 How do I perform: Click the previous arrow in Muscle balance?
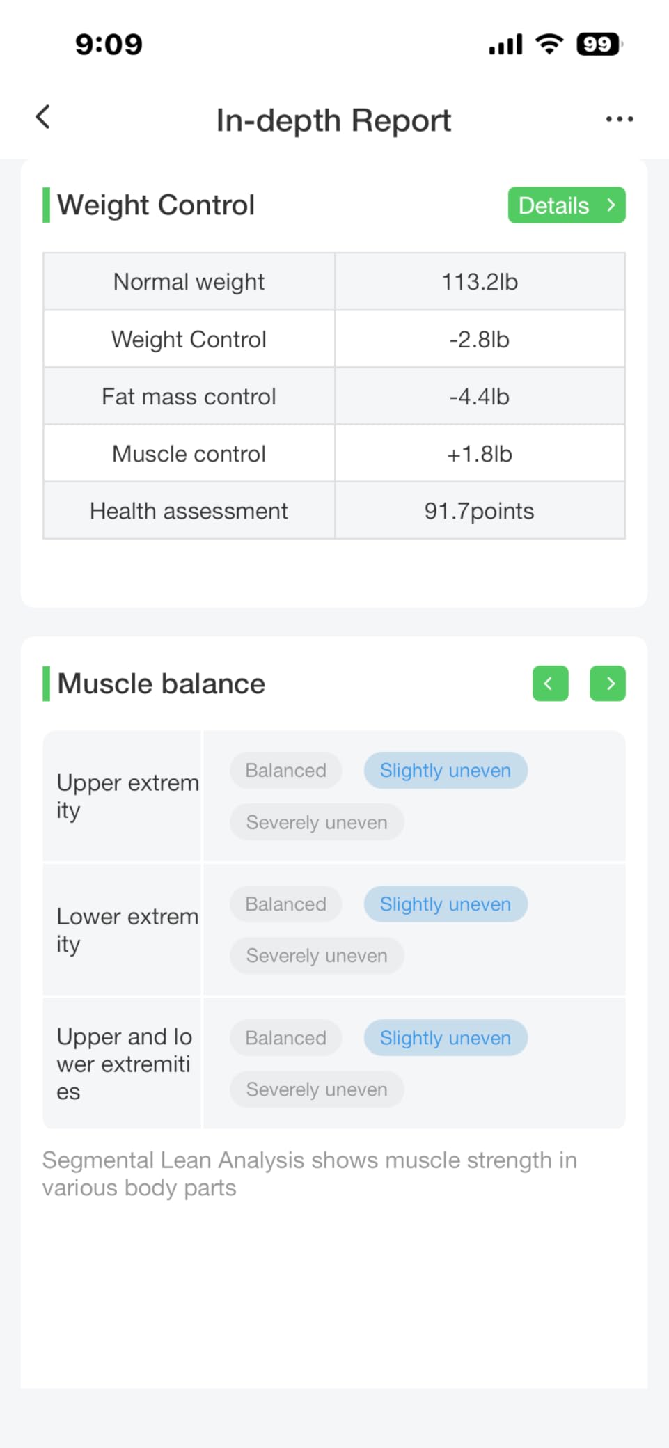click(x=549, y=684)
